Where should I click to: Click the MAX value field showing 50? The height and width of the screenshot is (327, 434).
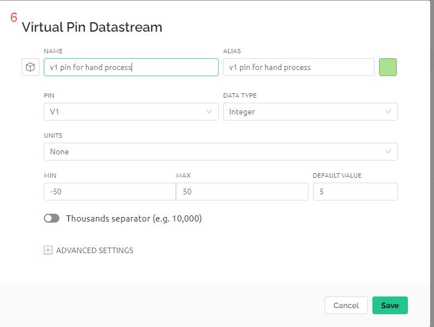(x=242, y=192)
